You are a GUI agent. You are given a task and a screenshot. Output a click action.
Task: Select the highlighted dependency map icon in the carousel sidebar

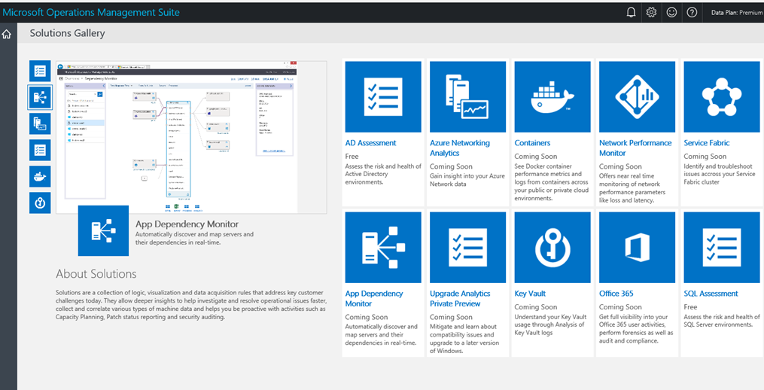coord(40,98)
